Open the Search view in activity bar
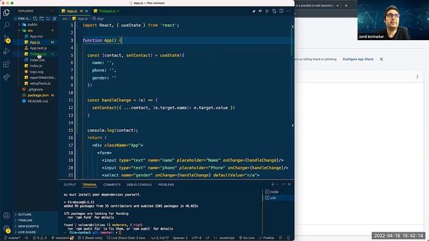 [x=6, y=25]
